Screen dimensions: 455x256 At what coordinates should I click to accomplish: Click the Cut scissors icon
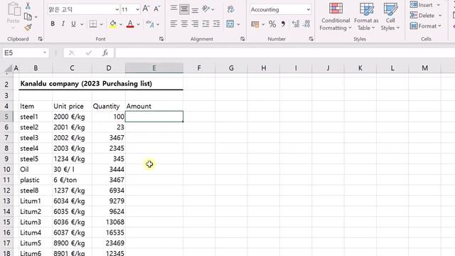[28, 6]
